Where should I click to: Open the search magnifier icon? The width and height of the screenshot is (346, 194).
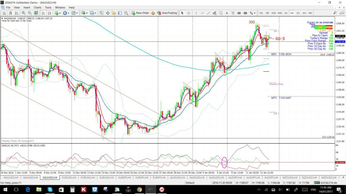pos(335,13)
